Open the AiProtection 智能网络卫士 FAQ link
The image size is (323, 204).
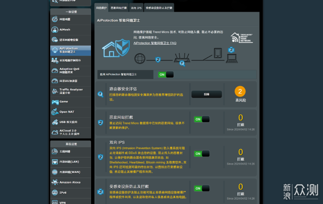pyautogui.click(x=155, y=43)
